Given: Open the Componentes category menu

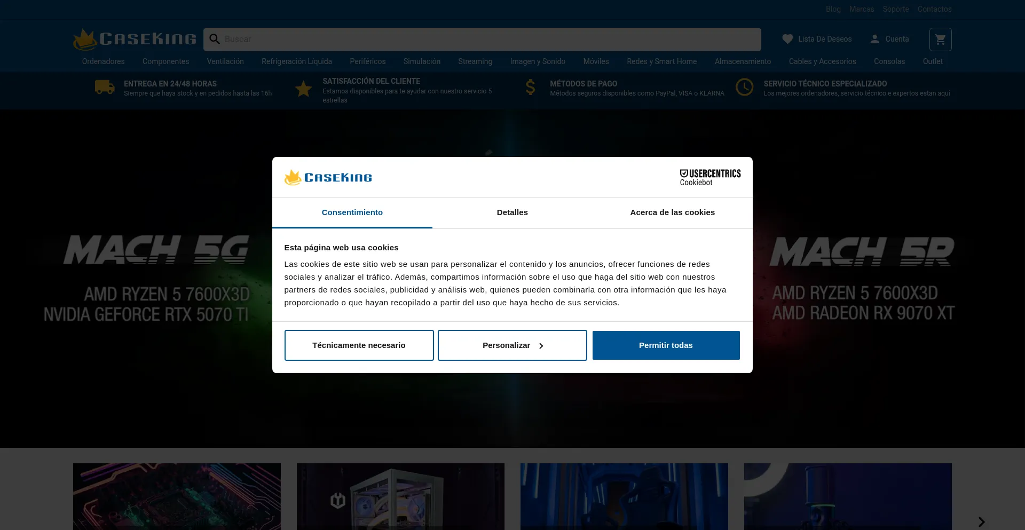Looking at the screenshot, I should pyautogui.click(x=165, y=61).
